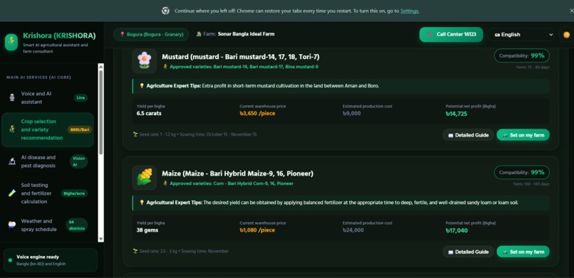The width and height of the screenshot is (574, 278).
Task: Click the Mustard flower crop icon
Action: click(145, 60)
